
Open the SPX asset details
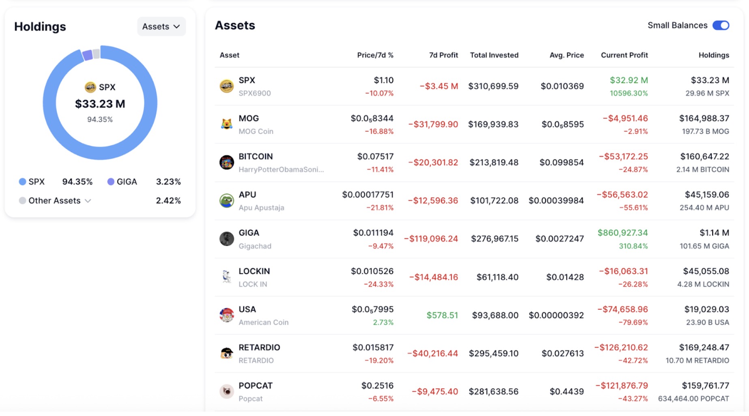[247, 80]
